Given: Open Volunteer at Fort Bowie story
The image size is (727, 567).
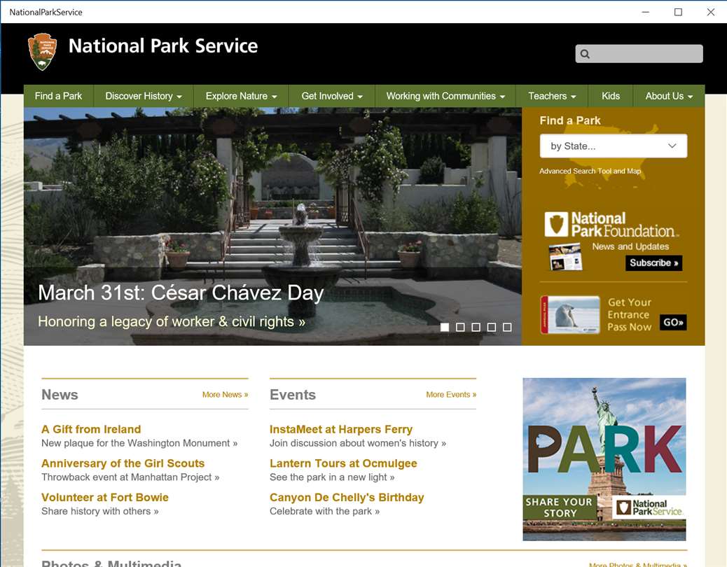Looking at the screenshot, I should pyautogui.click(x=105, y=498).
